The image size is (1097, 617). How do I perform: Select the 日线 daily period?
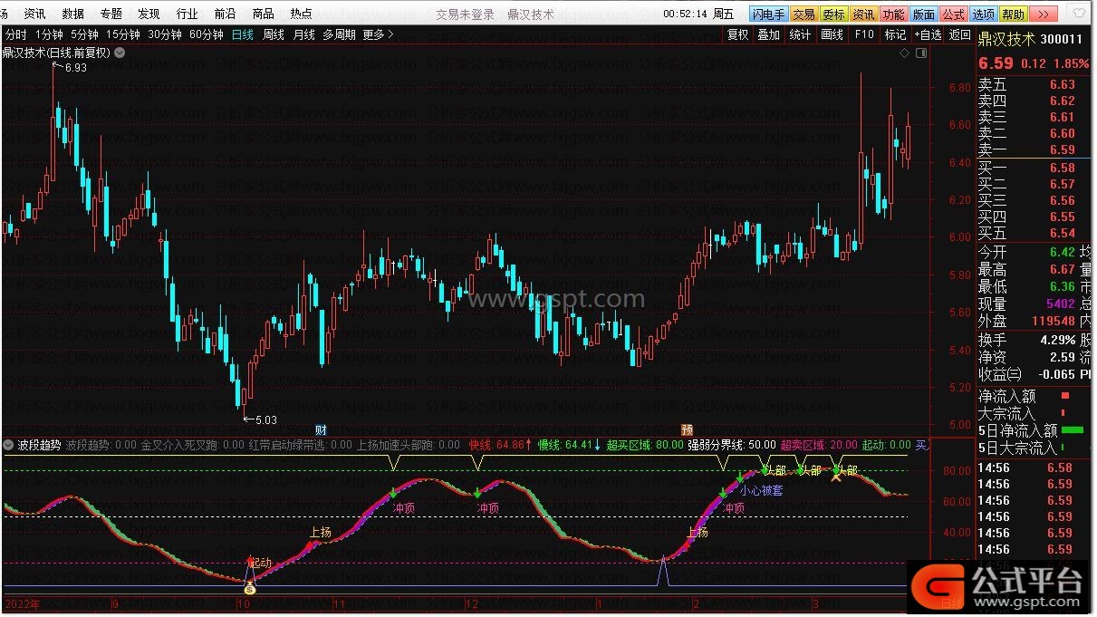pyautogui.click(x=242, y=34)
